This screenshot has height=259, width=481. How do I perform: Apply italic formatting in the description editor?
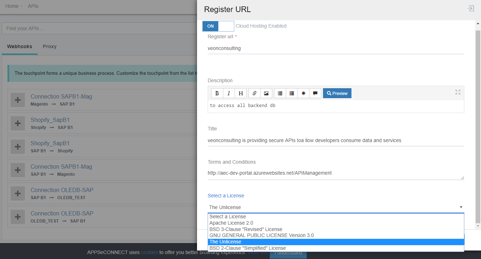[x=229, y=93]
